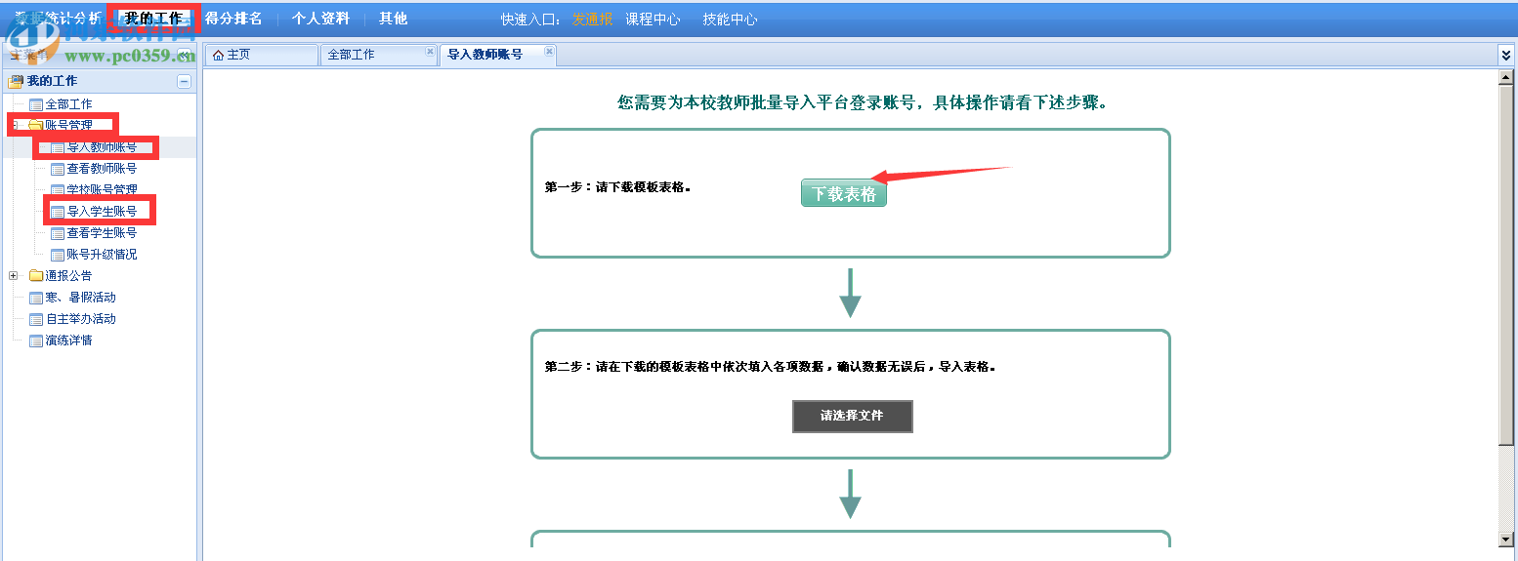Select 寒、暑假活动 in the tree
This screenshot has height=561, width=1518.
[x=81, y=298]
